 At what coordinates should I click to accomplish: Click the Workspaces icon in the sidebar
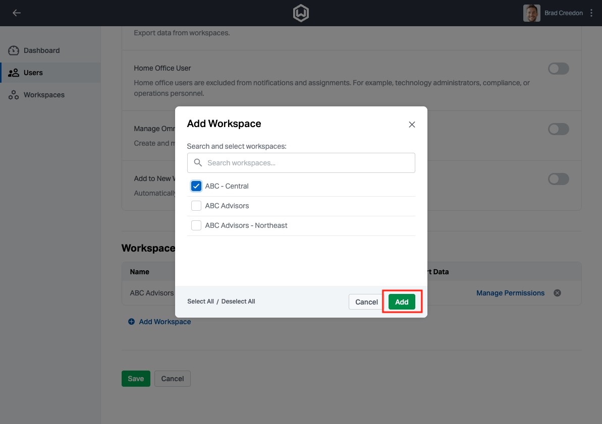(14, 95)
